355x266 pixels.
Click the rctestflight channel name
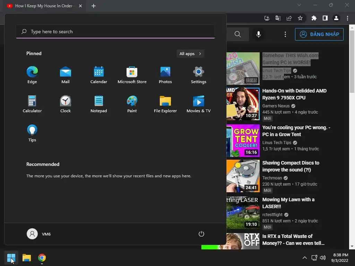tap(272, 215)
